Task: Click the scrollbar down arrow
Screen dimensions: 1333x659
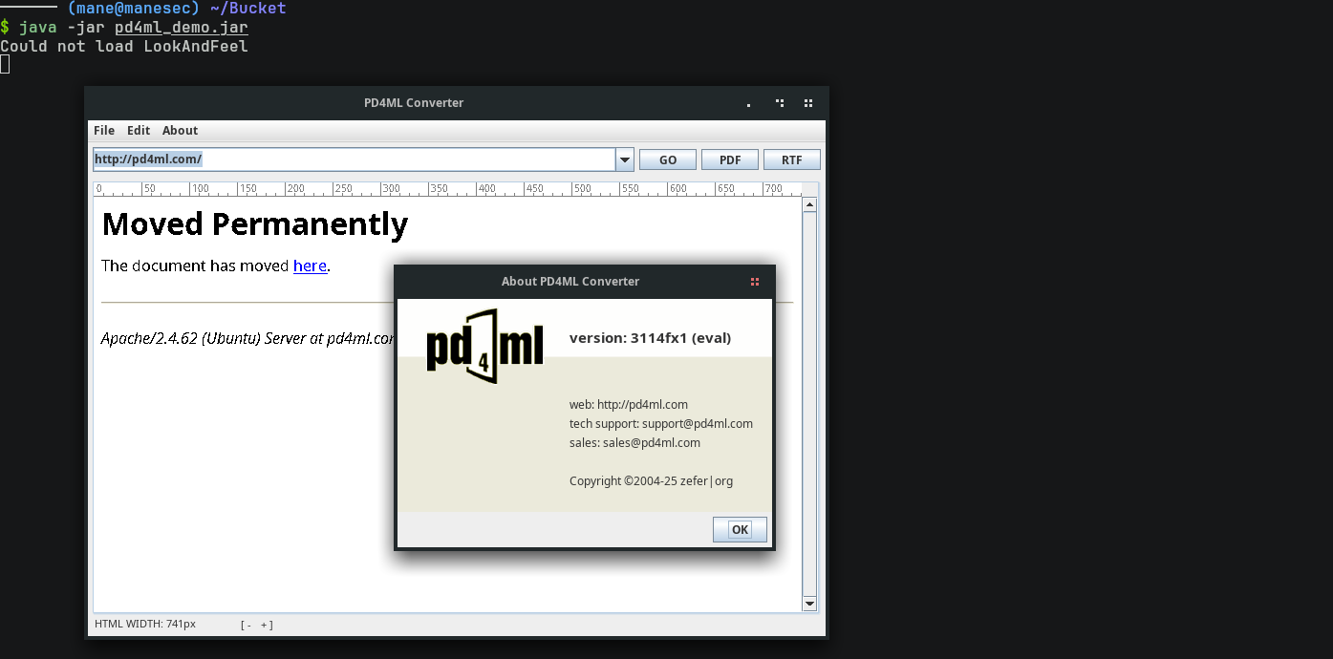Action: click(x=809, y=604)
